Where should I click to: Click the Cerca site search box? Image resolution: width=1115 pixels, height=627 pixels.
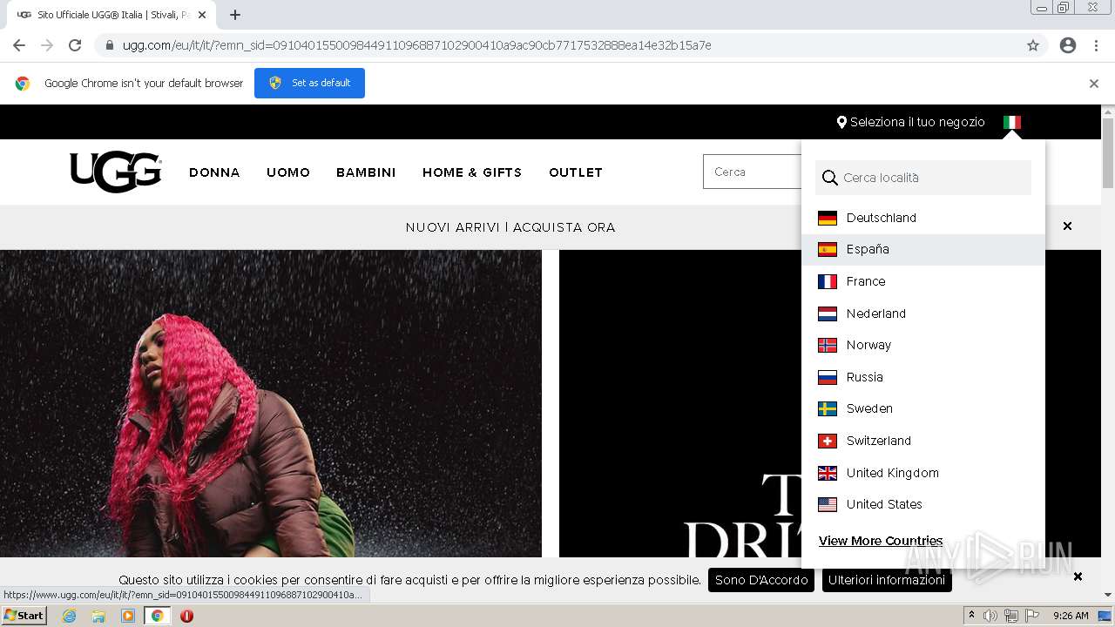point(753,172)
